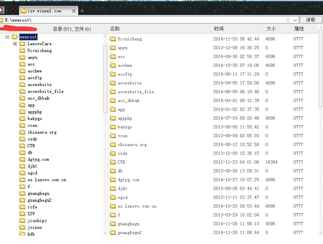Viewport: 323px width, 244px height.
Task: Click aoc folder icon in file list
Action: [x=113, y=56]
